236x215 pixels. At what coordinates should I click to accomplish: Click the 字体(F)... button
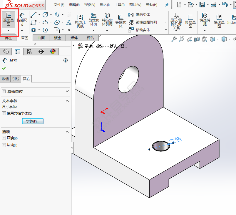click(33, 121)
